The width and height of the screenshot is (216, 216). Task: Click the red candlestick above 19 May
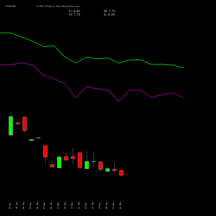click(101, 165)
